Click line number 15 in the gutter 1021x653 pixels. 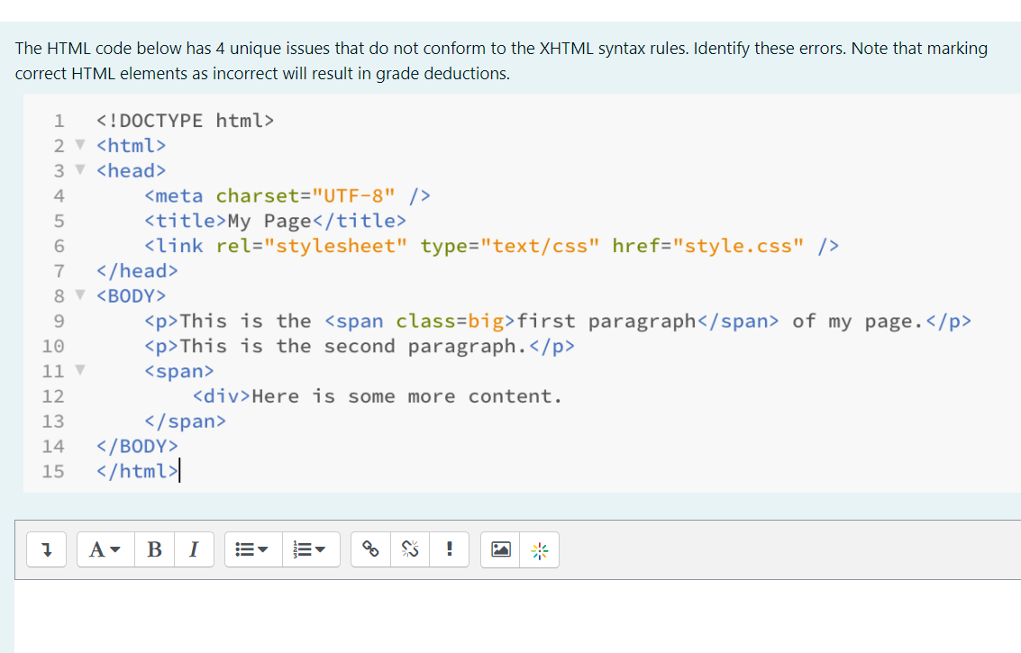[x=53, y=471]
